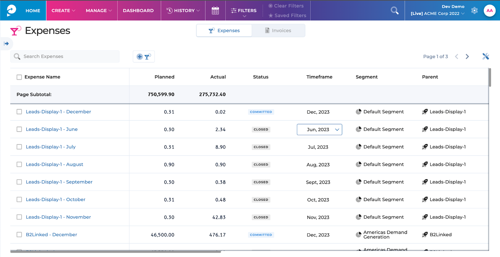Click the add expense plus icon
The image size is (500, 257).
point(140,57)
